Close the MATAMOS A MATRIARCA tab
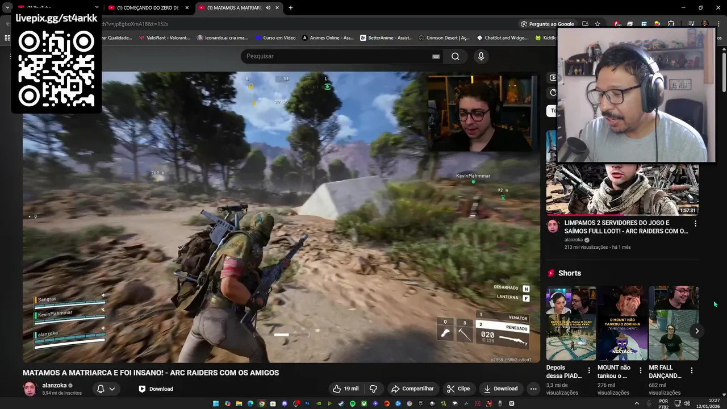The width and height of the screenshot is (727, 409). pos(277,8)
